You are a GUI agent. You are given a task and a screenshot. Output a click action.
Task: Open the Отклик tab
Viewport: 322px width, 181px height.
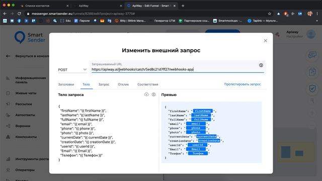(123, 84)
